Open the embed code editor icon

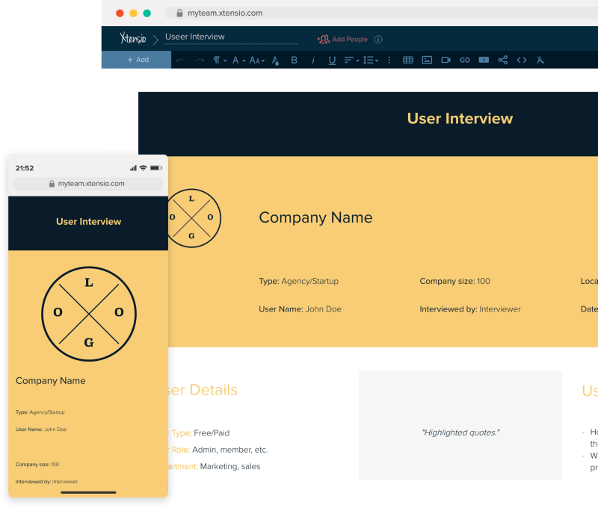click(x=522, y=60)
